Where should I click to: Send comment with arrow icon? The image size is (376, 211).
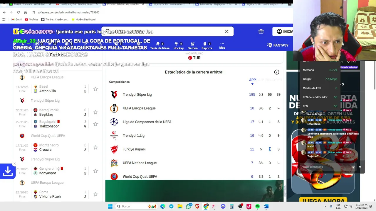[x=360, y=167]
